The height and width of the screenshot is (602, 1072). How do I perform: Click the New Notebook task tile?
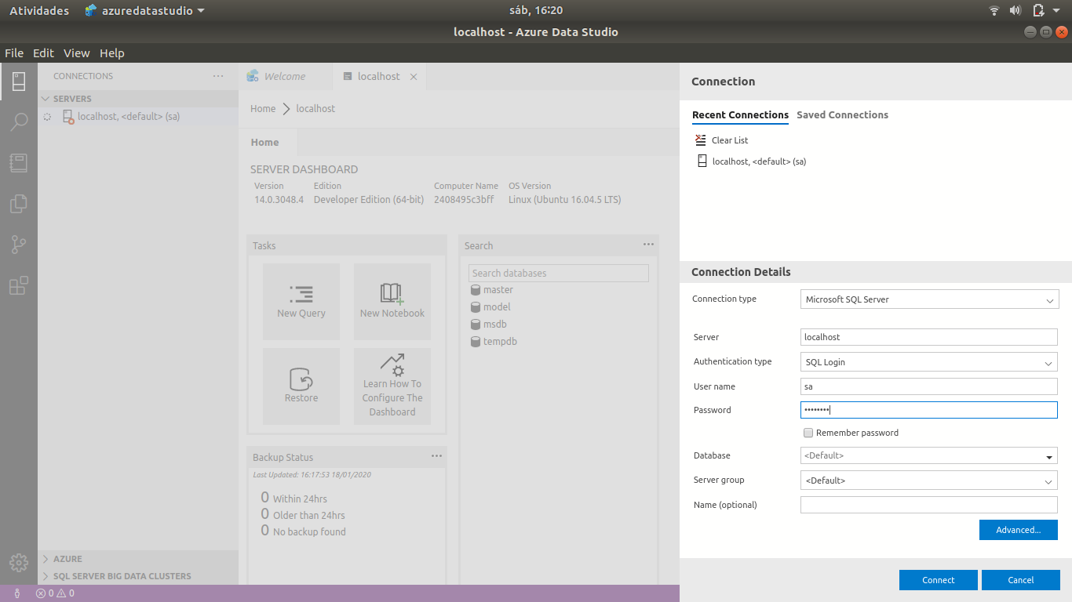tap(392, 302)
